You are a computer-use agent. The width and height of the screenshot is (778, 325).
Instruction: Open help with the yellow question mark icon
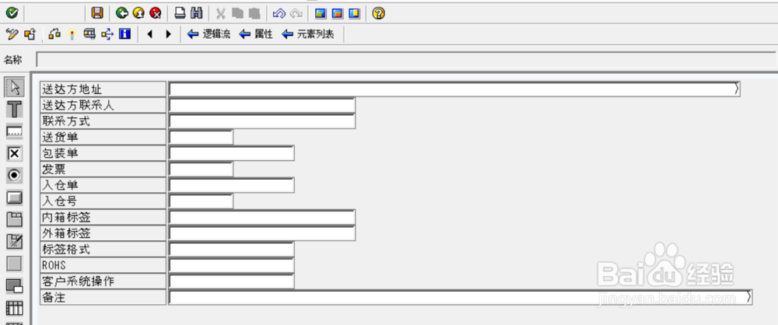pos(379,13)
